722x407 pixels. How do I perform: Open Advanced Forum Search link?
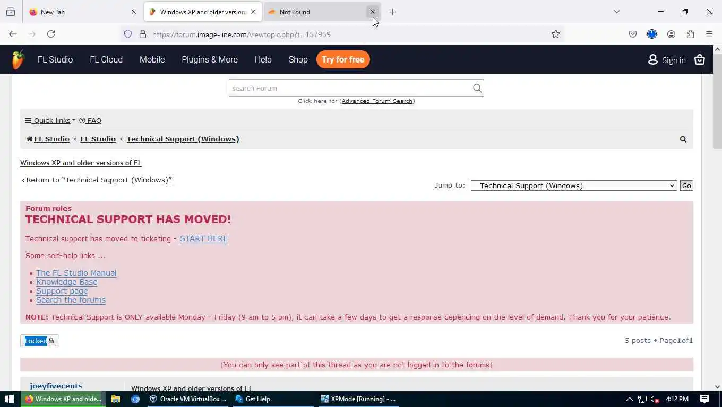click(377, 101)
